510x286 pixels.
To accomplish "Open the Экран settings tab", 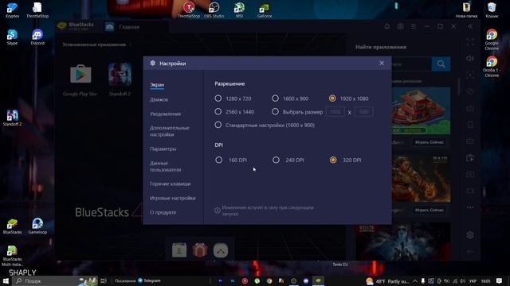I will tap(157, 85).
